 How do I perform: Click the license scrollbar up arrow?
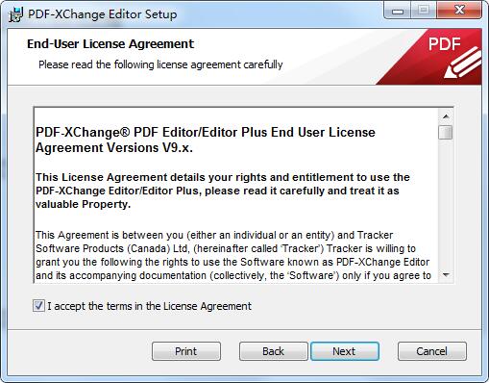click(446, 116)
